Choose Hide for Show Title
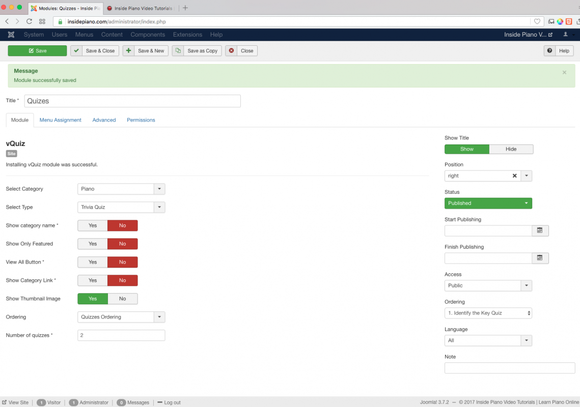Image resolution: width=580 pixels, height=407 pixels. (511, 149)
